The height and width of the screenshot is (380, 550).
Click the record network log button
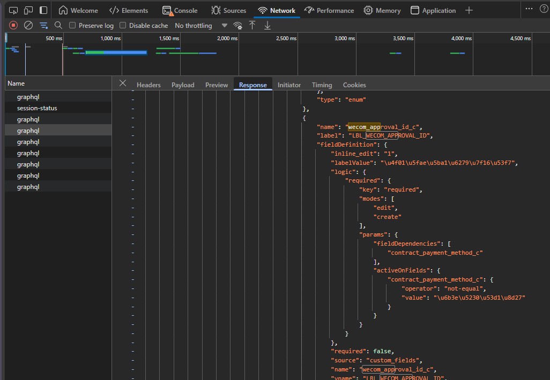pyautogui.click(x=13, y=25)
